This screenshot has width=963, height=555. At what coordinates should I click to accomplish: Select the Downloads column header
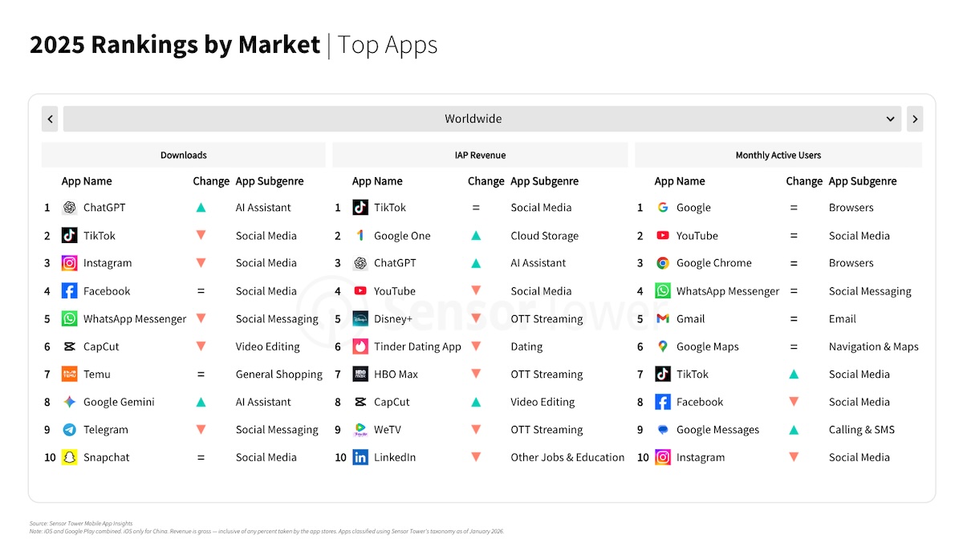point(183,155)
